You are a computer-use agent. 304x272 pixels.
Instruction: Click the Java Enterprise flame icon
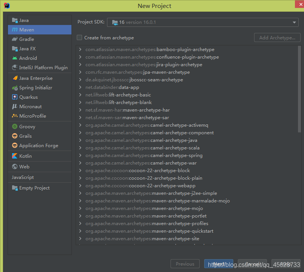[x=15, y=78]
